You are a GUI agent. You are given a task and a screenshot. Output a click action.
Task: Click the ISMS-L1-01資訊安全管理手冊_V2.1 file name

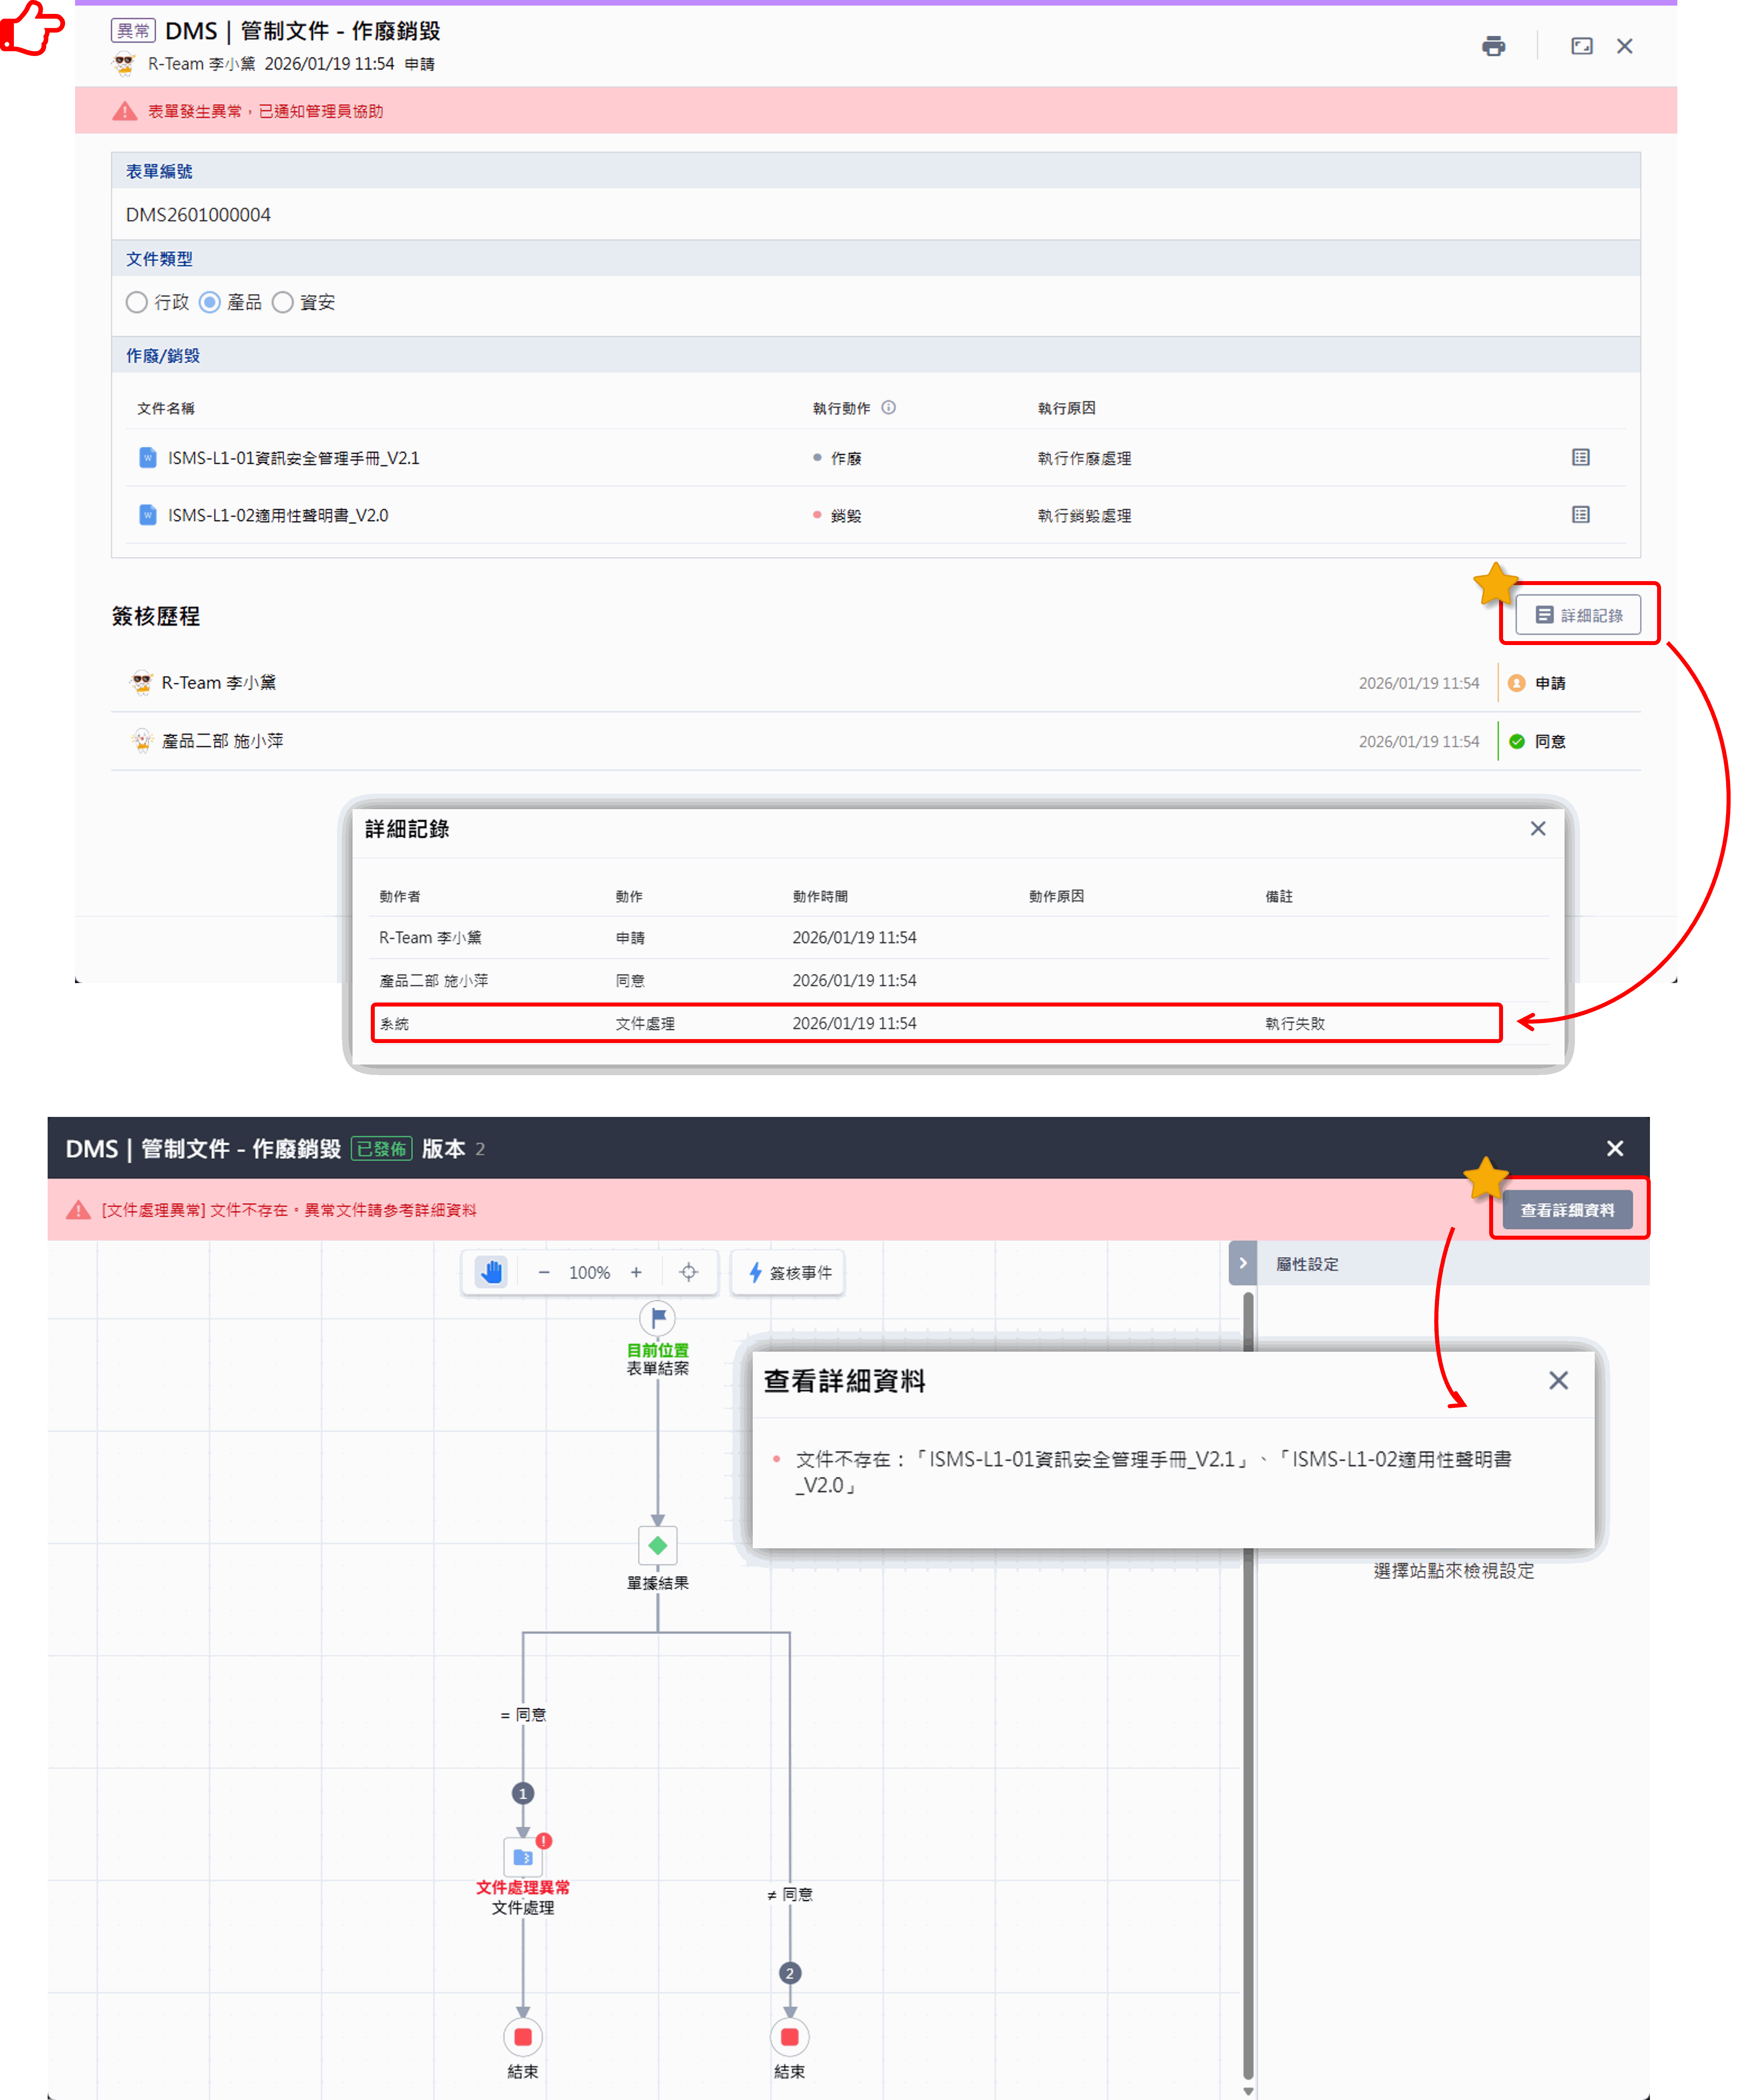(x=293, y=458)
